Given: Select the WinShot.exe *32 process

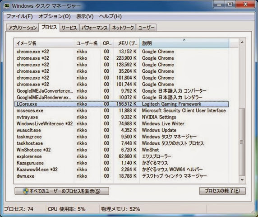Looking at the screenshot, I should 122,150.
